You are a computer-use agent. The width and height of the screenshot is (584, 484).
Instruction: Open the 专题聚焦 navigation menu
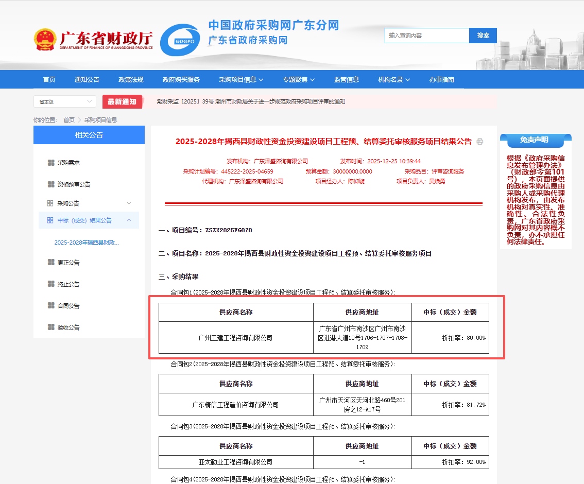(x=298, y=79)
